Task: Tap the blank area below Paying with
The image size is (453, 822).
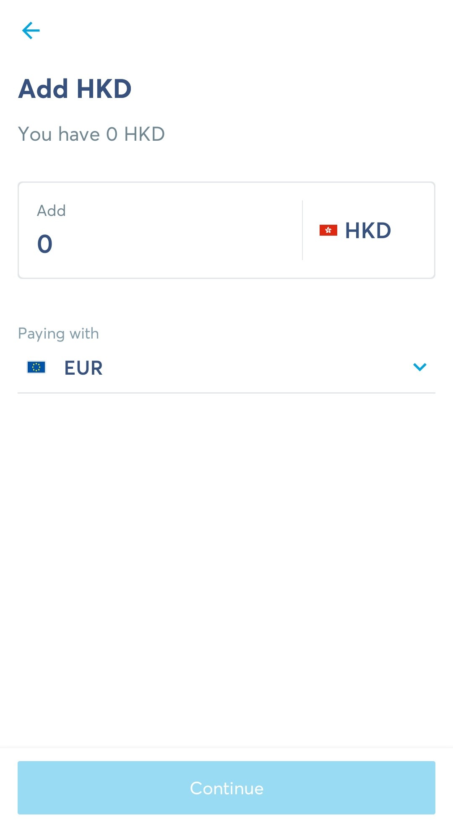Action: point(226,567)
